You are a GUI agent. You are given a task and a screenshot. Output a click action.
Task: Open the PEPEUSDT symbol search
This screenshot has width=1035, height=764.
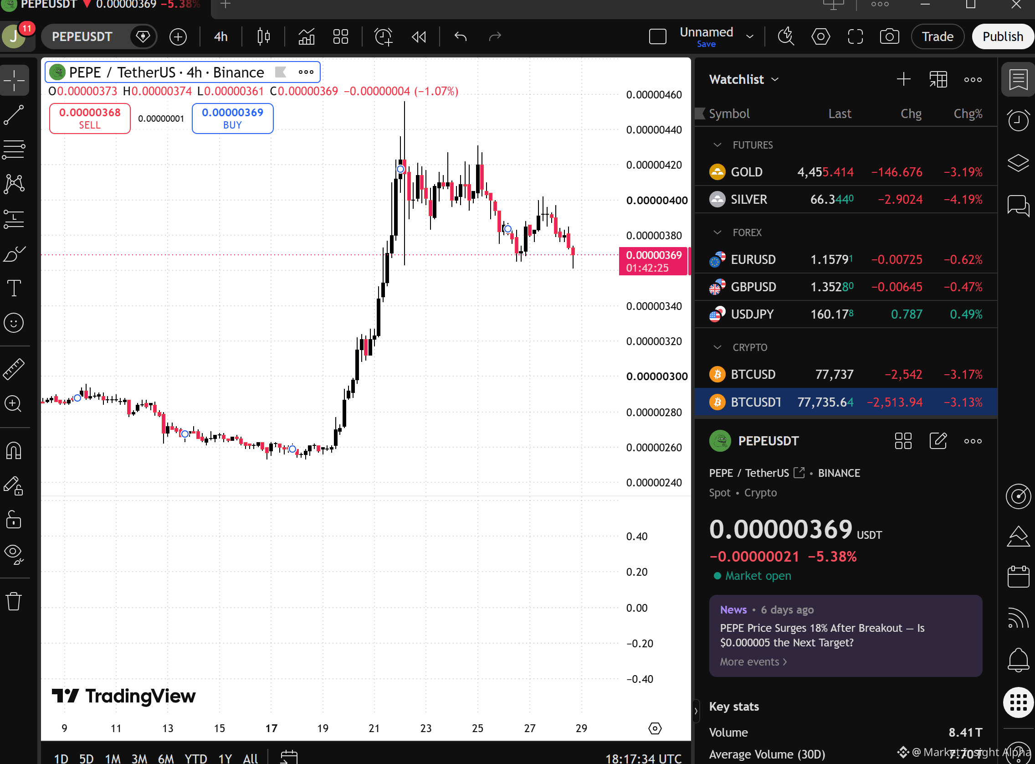(82, 36)
